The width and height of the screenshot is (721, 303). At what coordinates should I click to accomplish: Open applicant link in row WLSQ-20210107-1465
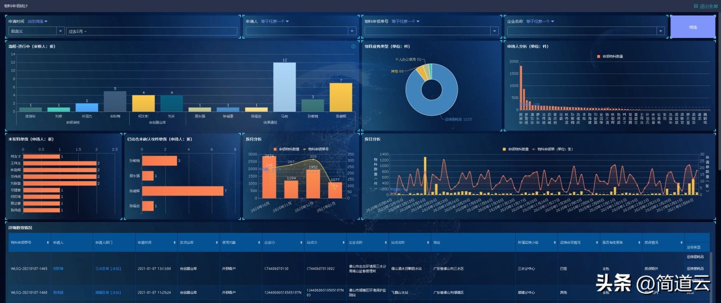pos(58,268)
